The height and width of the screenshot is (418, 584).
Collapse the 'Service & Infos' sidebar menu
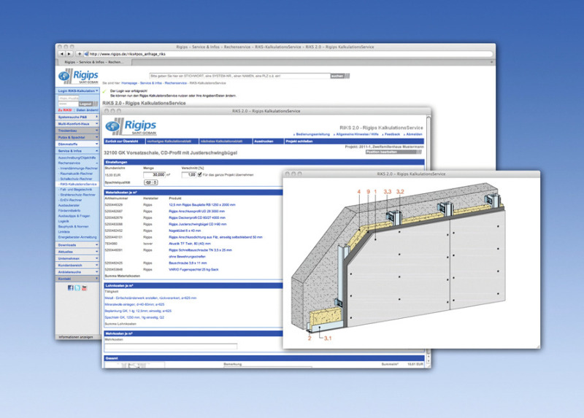click(77, 151)
